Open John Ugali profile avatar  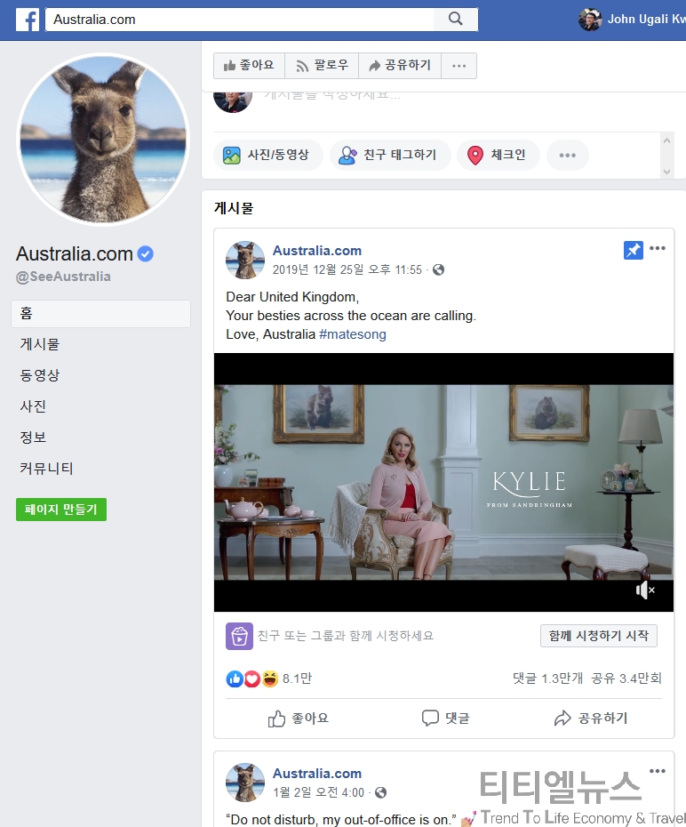[x=590, y=20]
